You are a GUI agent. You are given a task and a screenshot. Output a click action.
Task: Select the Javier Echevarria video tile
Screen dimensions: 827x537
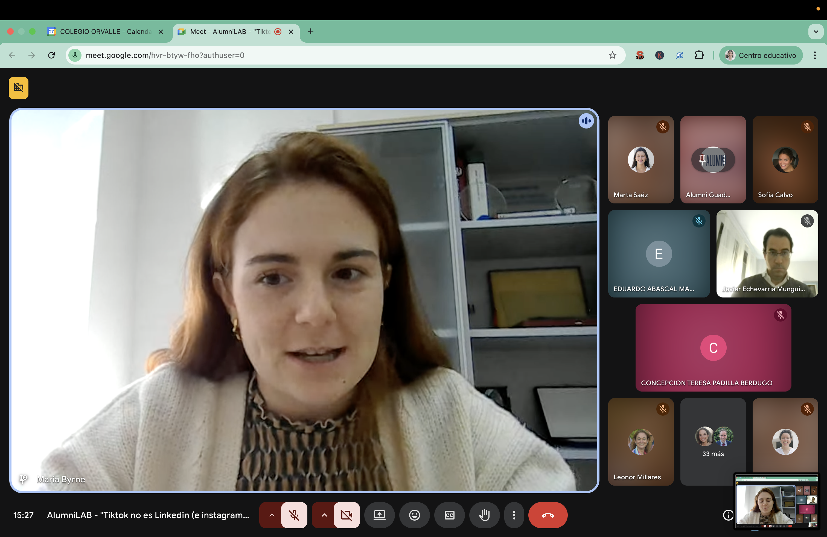point(767,253)
